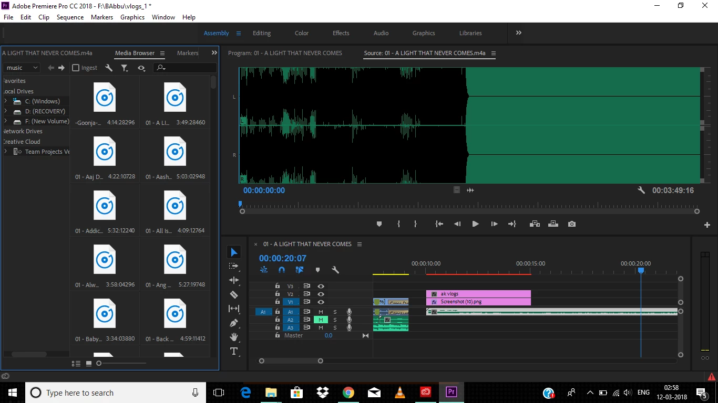Click the Export Frame camera icon

572,224
